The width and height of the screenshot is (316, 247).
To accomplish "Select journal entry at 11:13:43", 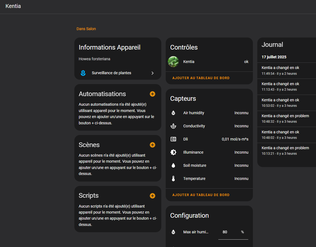I will [287, 87].
